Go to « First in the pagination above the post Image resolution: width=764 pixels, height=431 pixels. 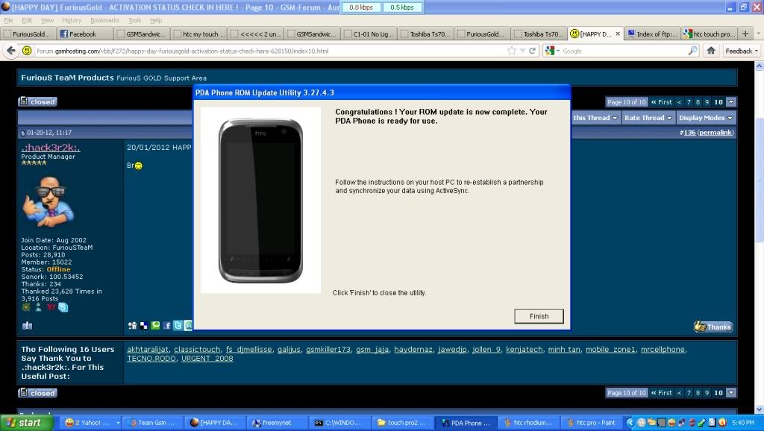click(661, 101)
